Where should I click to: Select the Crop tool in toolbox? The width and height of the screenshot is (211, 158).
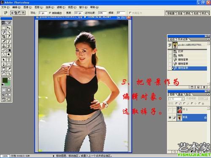4,37
